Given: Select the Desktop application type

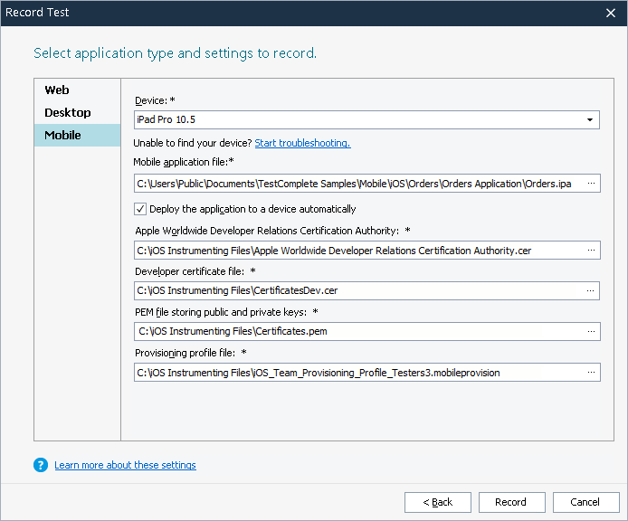Looking at the screenshot, I should click(x=68, y=113).
